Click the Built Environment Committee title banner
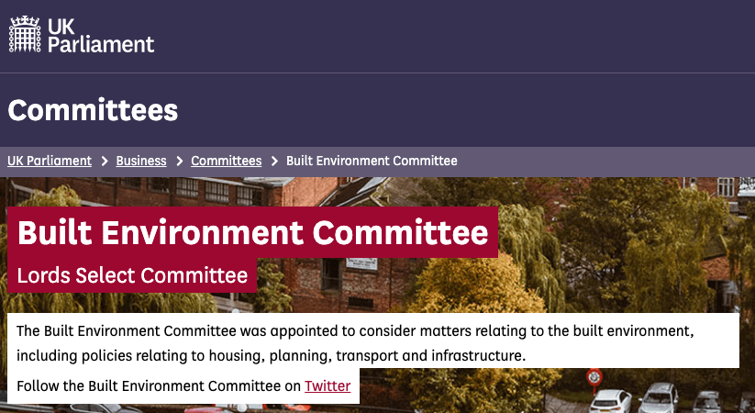This screenshot has width=755, height=413. tap(252, 232)
